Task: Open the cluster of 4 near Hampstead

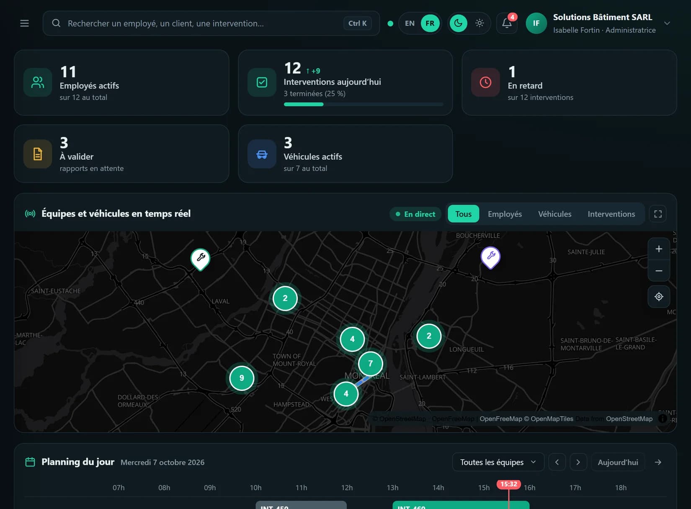Action: pyautogui.click(x=346, y=394)
